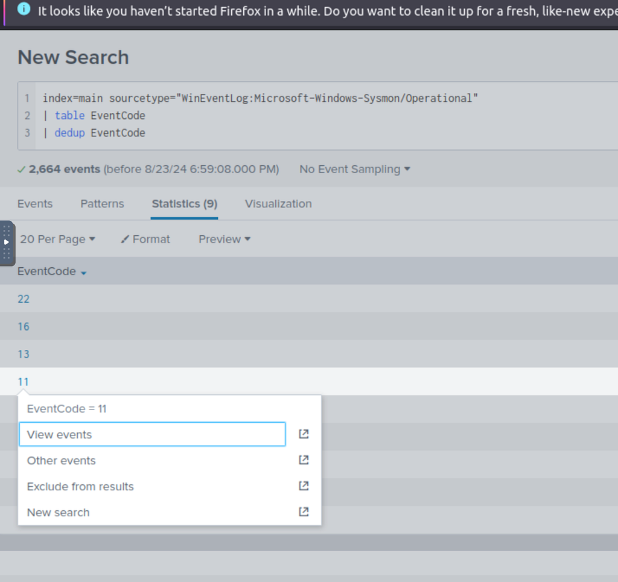618x582 pixels.
Task: Switch to the Patterns tab
Action: 102,204
